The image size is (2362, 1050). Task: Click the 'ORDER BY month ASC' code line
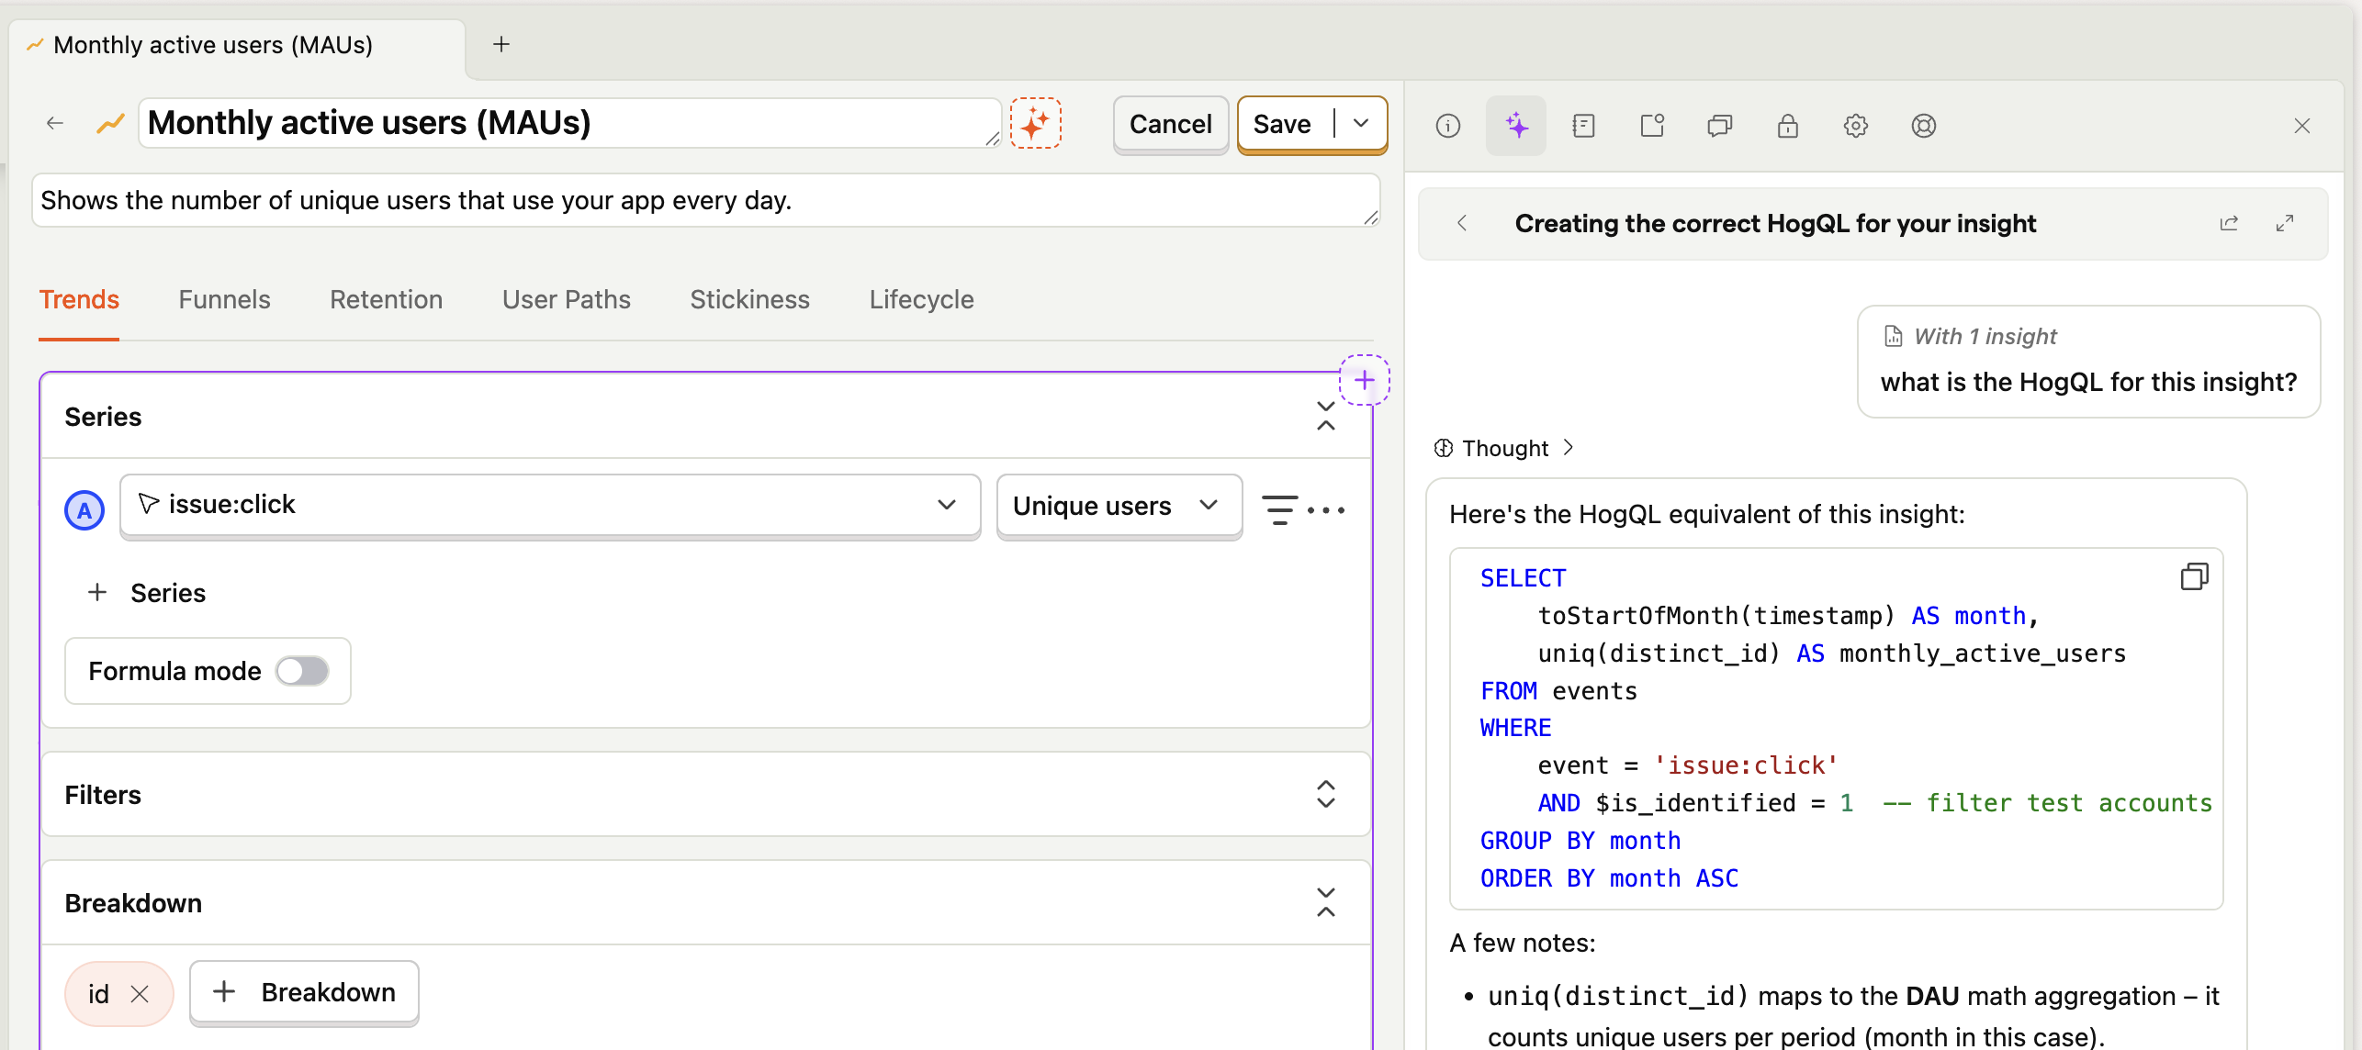pyautogui.click(x=1609, y=878)
